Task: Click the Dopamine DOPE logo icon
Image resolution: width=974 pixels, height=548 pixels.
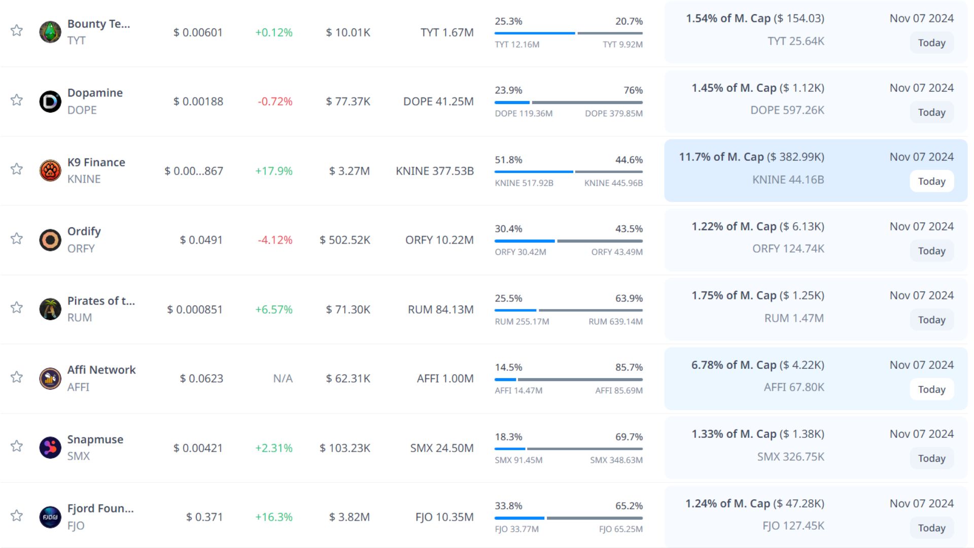Action: 50,101
